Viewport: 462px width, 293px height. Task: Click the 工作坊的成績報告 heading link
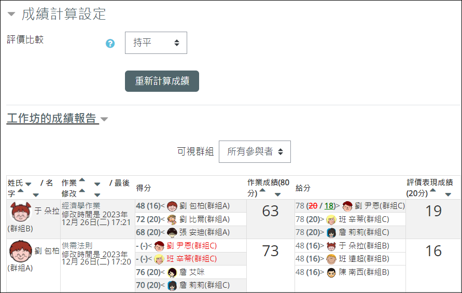(52, 119)
